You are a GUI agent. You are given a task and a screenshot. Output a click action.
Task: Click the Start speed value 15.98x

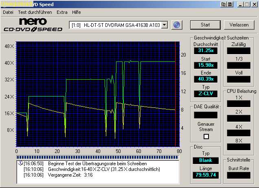tap(206, 65)
